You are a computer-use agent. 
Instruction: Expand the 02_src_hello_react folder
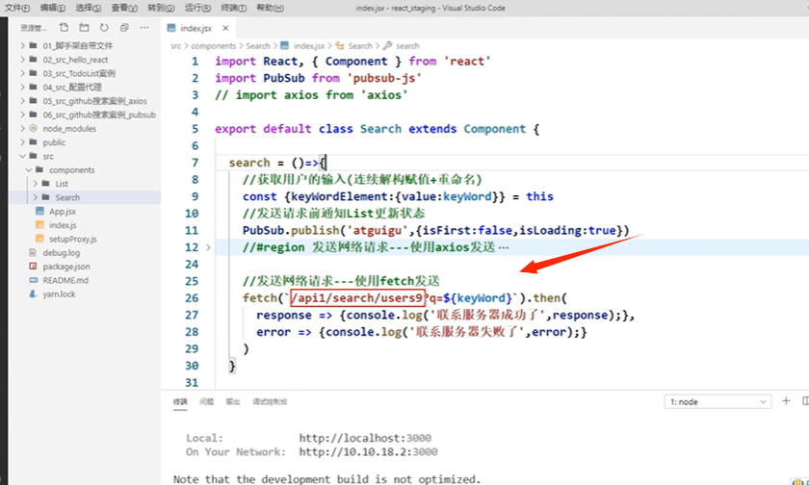pyautogui.click(x=23, y=60)
